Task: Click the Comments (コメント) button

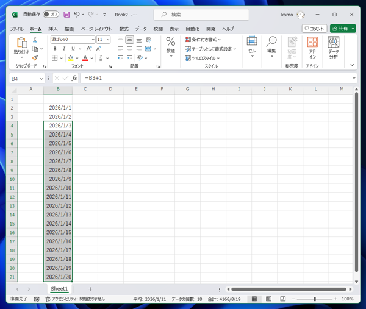Action: pyautogui.click(x=314, y=29)
